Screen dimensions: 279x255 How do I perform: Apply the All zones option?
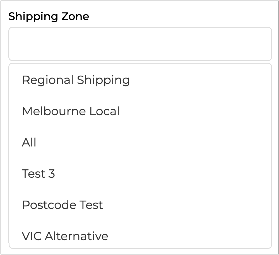(x=29, y=143)
